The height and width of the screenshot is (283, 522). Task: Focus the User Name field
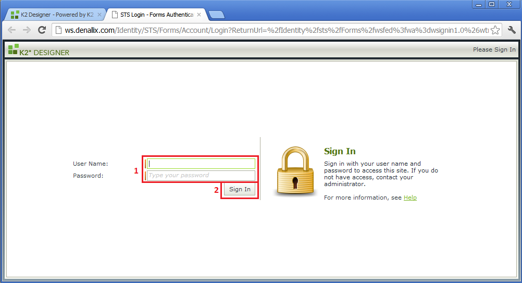click(201, 164)
